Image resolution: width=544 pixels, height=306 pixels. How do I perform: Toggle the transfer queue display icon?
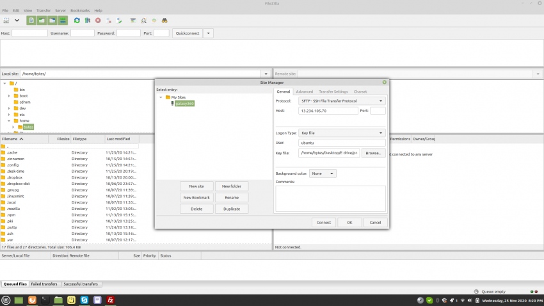click(x=63, y=20)
